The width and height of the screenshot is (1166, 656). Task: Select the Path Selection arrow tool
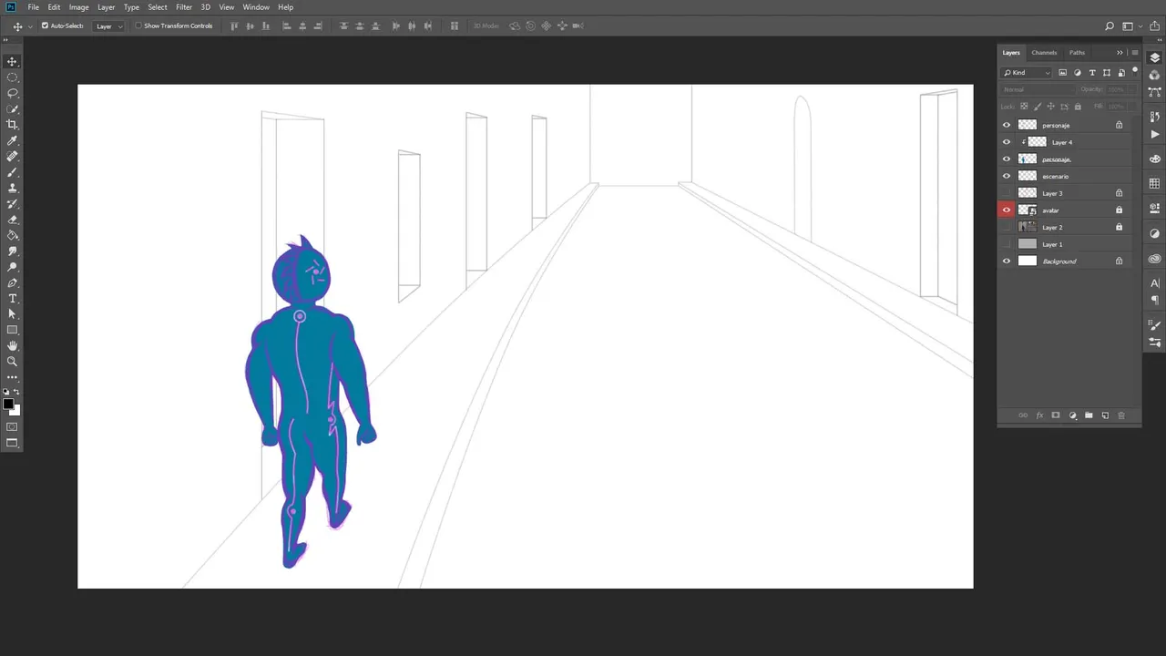coord(12,314)
